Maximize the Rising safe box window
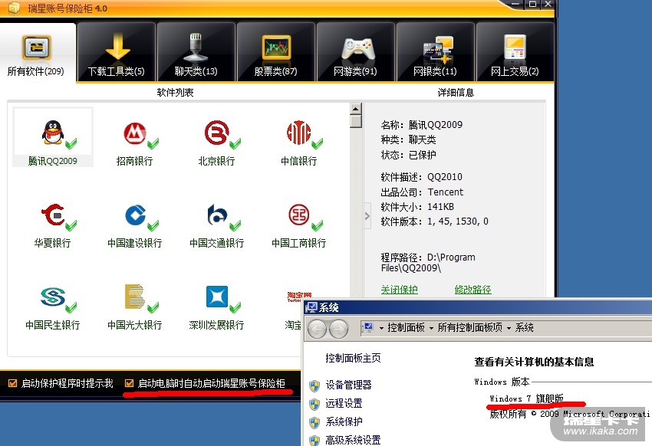The width and height of the screenshot is (652, 446). 532,5
